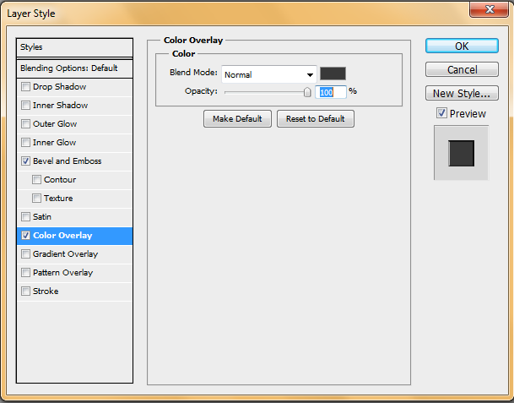Select the Satin effect label

[42, 217]
